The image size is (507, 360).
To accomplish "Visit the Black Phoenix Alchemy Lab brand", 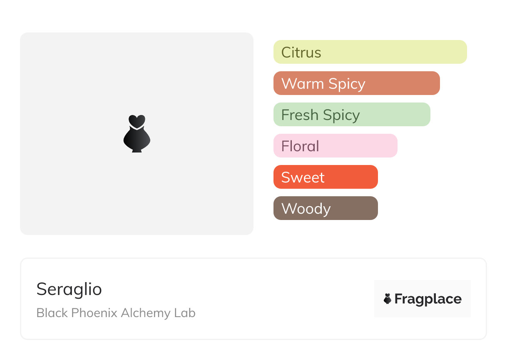I will pos(116,313).
